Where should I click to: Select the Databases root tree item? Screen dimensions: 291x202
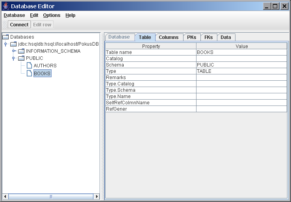click(22, 37)
